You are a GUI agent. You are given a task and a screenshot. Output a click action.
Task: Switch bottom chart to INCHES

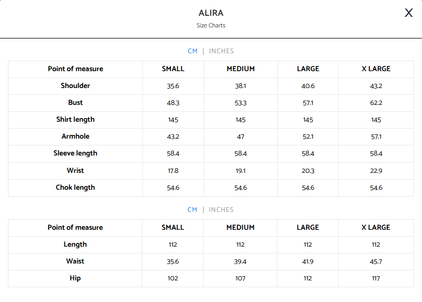[221, 210]
